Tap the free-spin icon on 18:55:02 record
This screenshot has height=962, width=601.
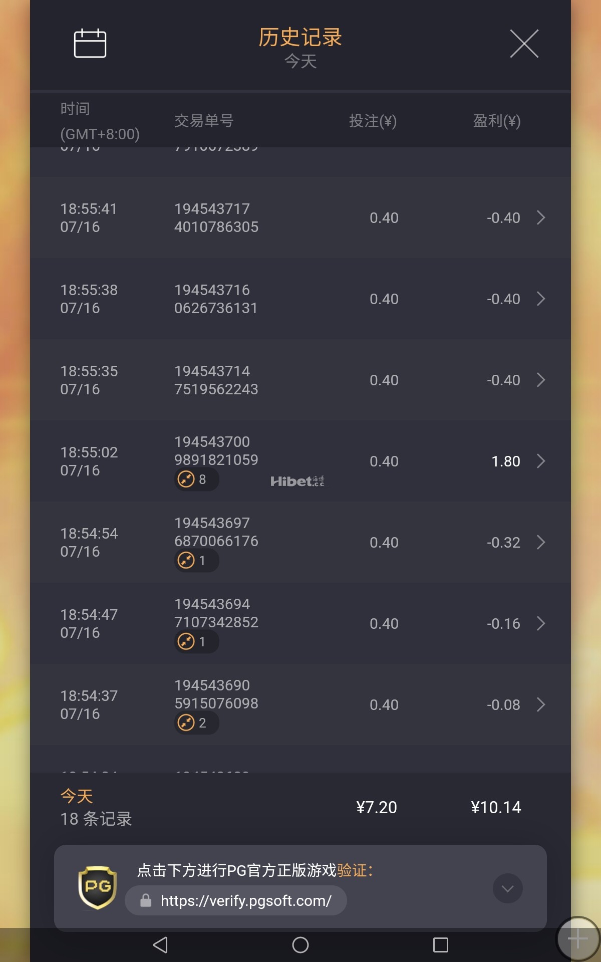click(x=186, y=479)
